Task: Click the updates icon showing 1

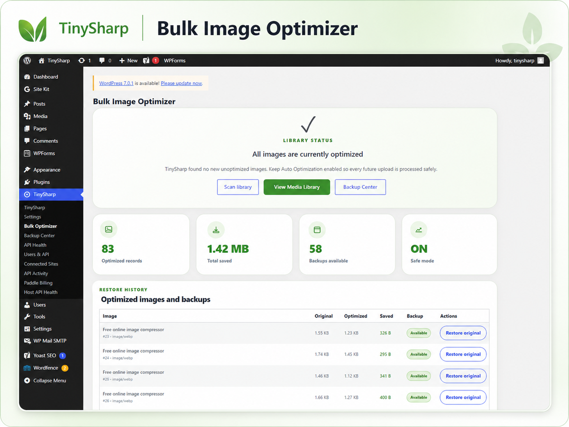Action: click(x=82, y=60)
